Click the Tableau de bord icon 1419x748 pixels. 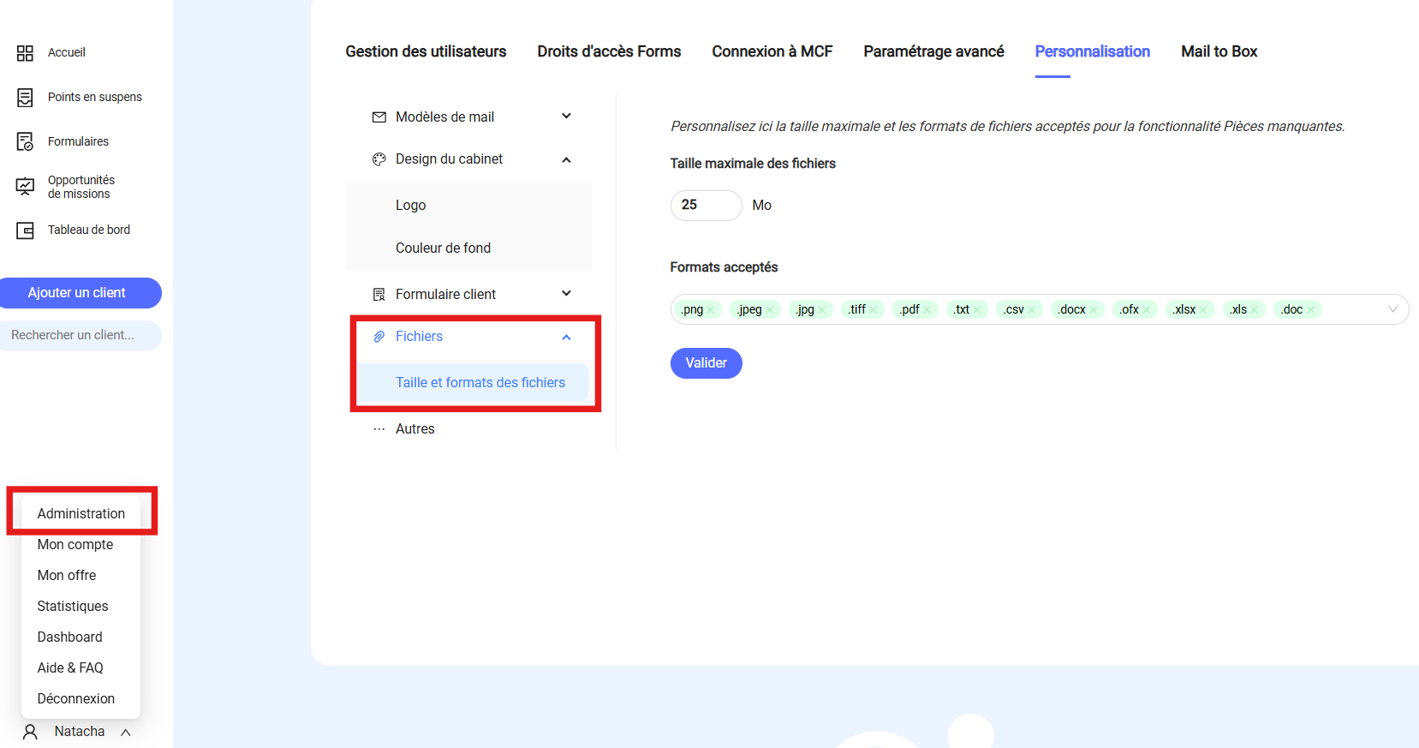25,230
